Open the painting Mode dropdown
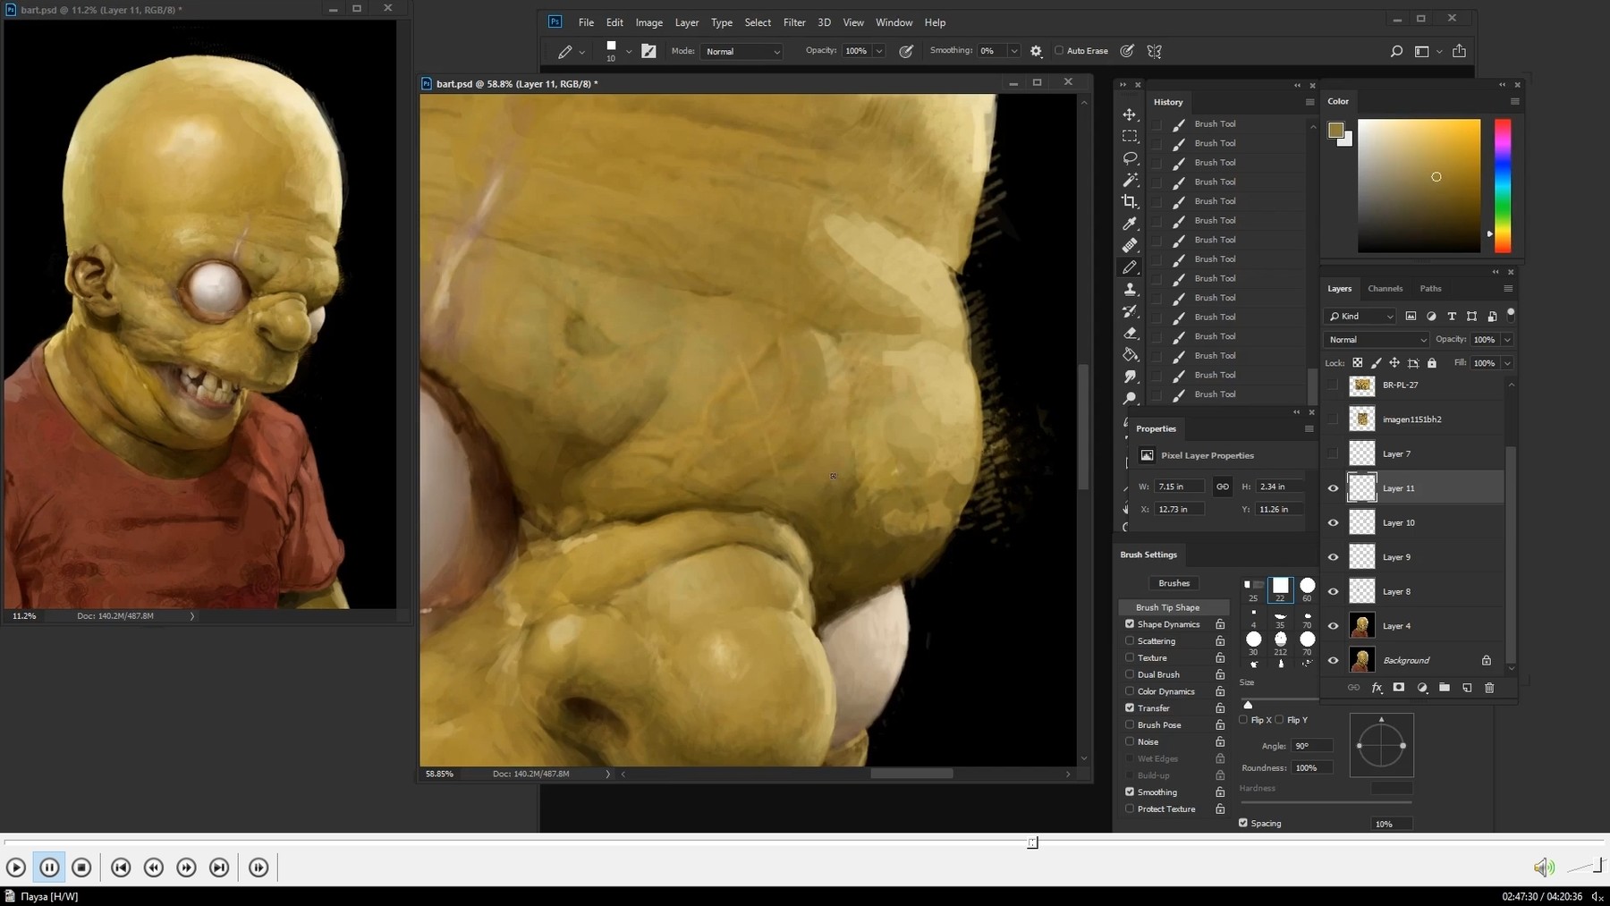The image size is (1610, 906). (x=741, y=51)
